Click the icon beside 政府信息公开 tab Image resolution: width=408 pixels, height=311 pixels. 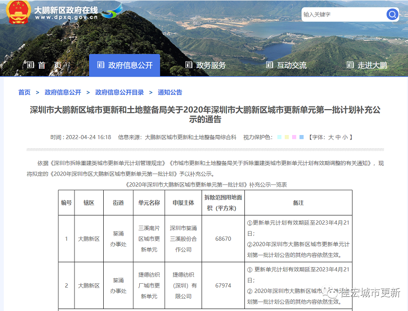[101, 65]
